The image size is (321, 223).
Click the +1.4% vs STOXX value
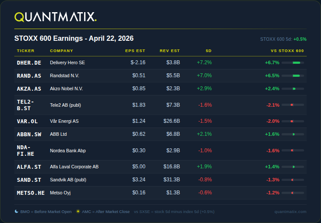tap(272, 167)
